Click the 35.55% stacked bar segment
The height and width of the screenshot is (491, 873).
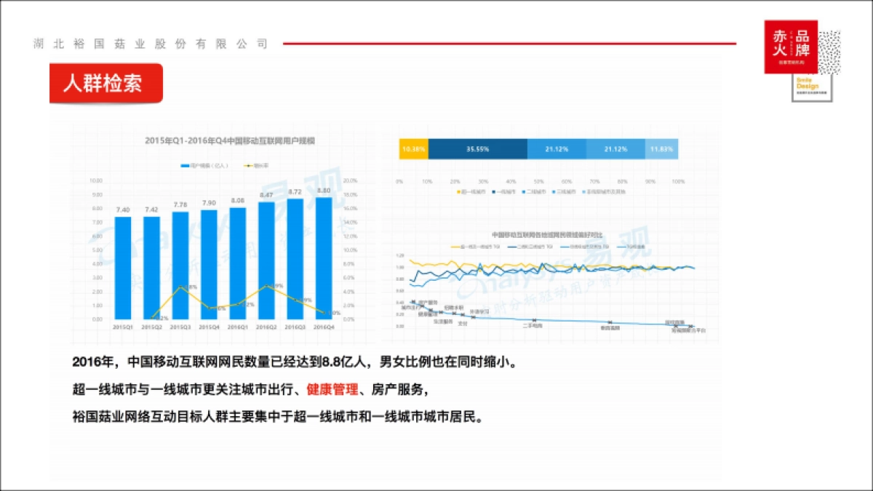tap(480, 146)
